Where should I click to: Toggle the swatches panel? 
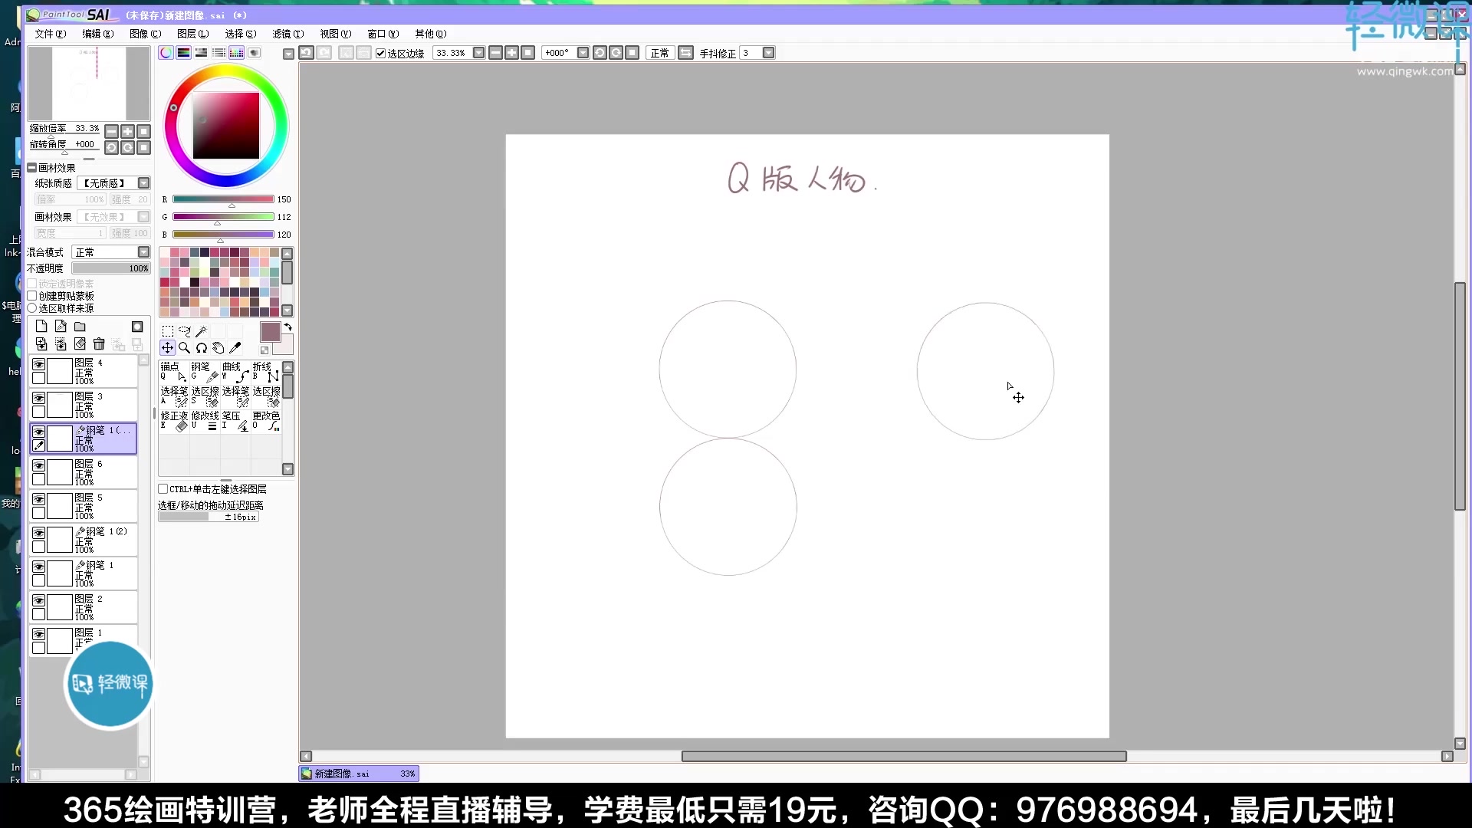pos(237,53)
